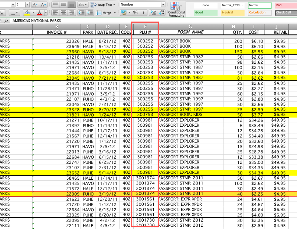Apply the 'none' cell style
Screen dimensions: 297x229
[x=206, y=5]
